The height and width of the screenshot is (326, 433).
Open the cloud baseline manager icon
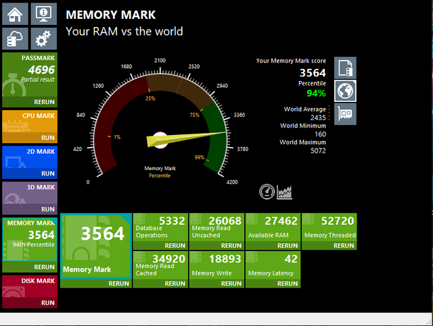click(15, 38)
